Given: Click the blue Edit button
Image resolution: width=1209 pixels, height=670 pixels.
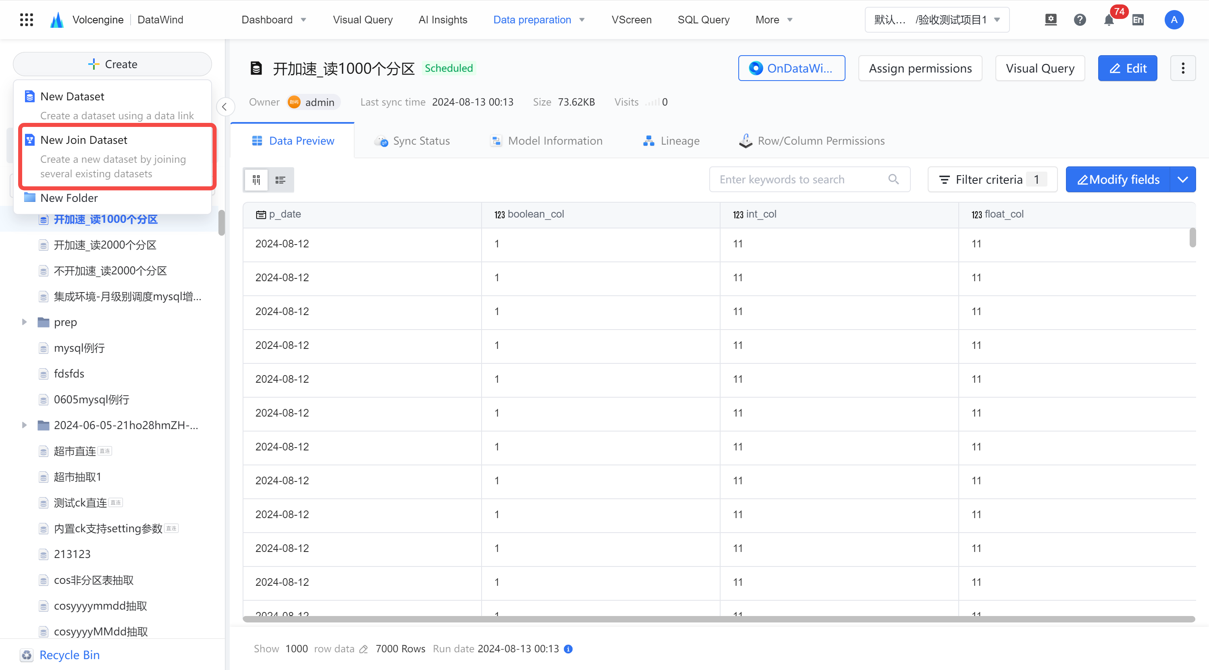Looking at the screenshot, I should coord(1127,68).
